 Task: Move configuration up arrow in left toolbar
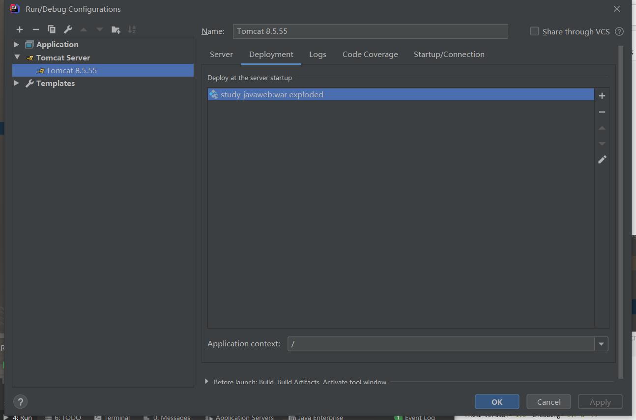pyautogui.click(x=84, y=29)
